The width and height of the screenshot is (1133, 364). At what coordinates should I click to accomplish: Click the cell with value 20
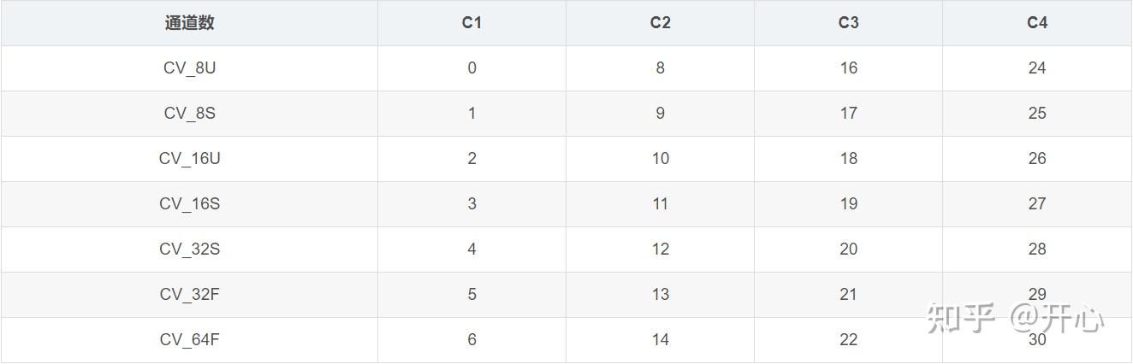tap(848, 250)
